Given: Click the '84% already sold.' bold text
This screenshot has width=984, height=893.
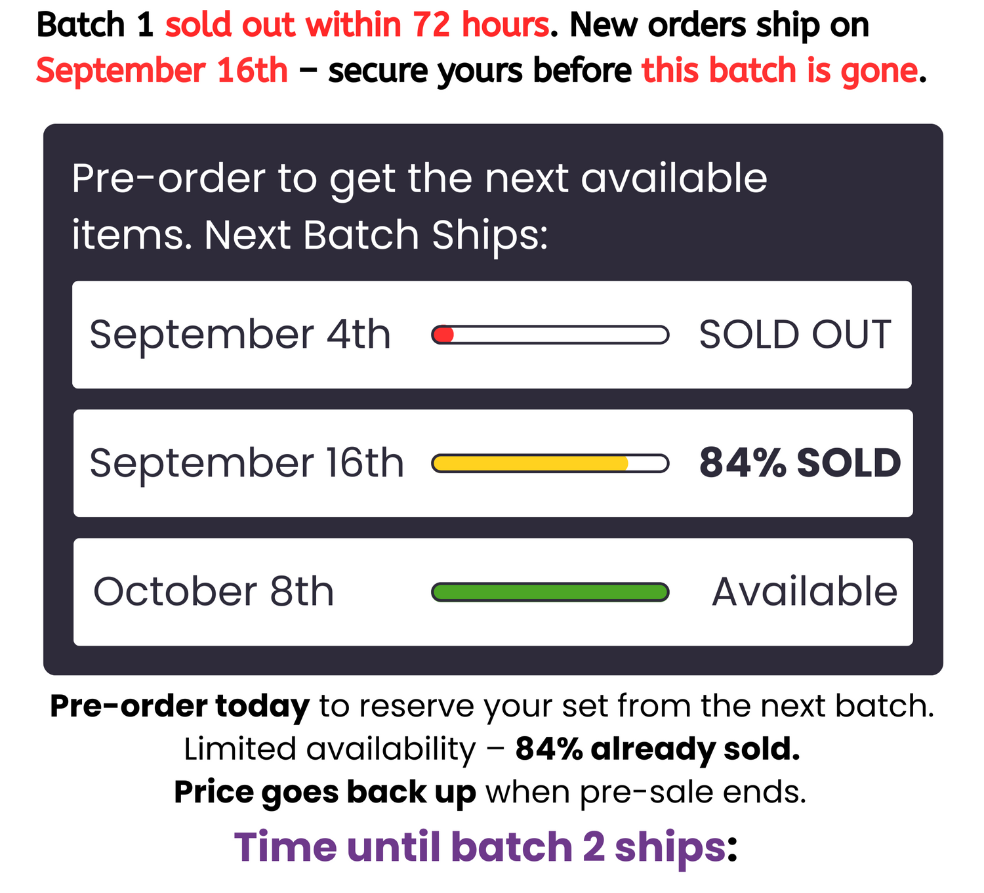Looking at the screenshot, I should pyautogui.click(x=657, y=749).
